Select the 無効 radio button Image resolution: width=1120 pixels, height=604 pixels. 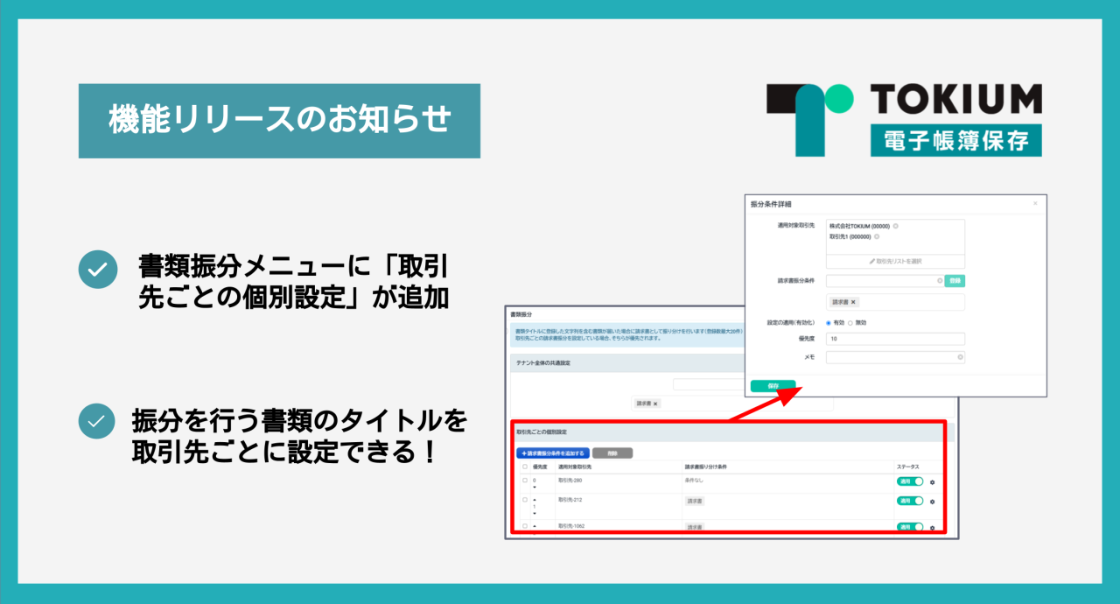(850, 323)
